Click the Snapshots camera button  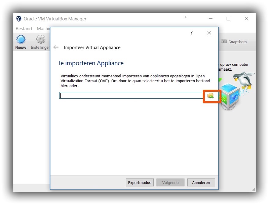(x=234, y=42)
